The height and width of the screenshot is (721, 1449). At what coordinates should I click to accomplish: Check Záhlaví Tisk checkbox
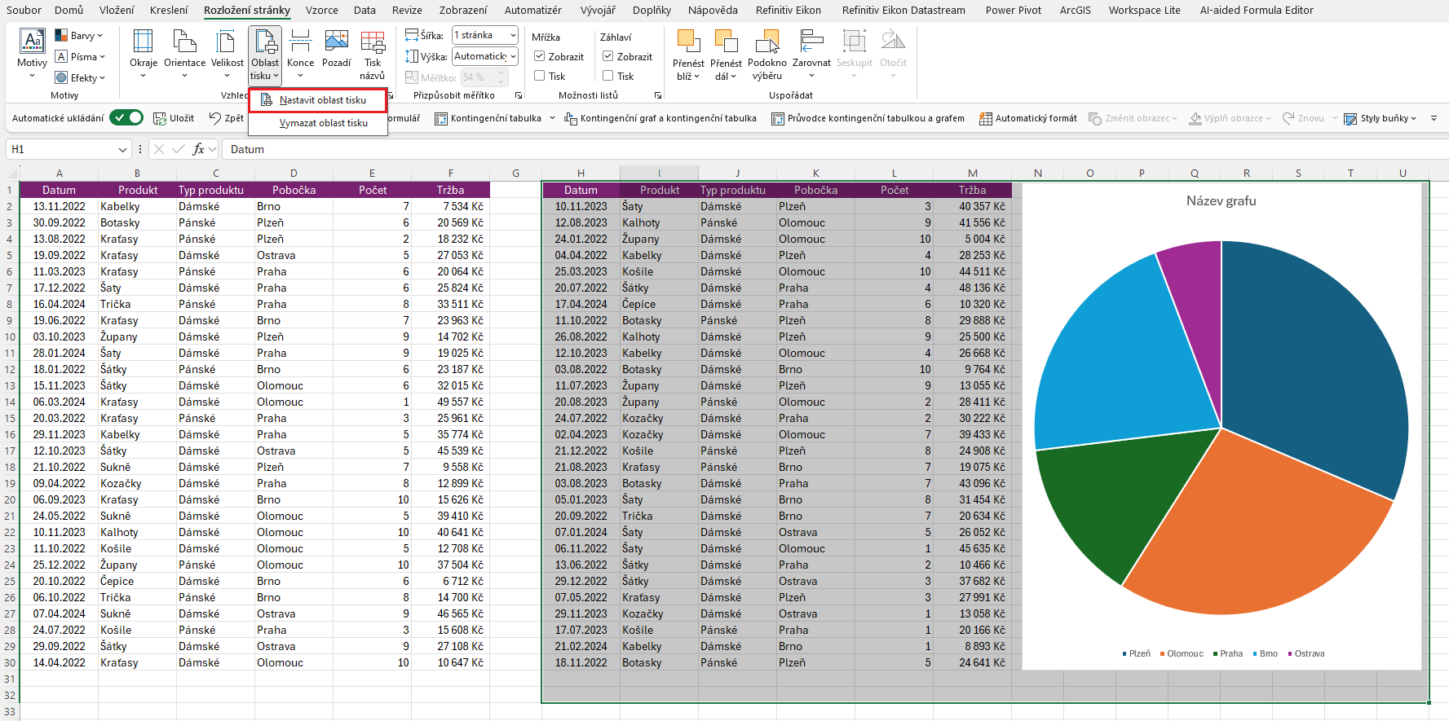[x=608, y=76]
